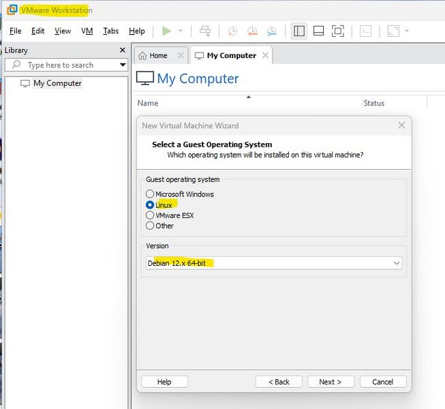Screen dimensions: 445x409
Task: Select My Computer in Library tree
Action: (x=57, y=83)
